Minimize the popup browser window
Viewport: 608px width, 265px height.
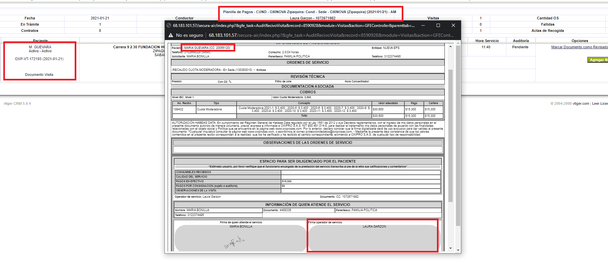click(x=423, y=25)
